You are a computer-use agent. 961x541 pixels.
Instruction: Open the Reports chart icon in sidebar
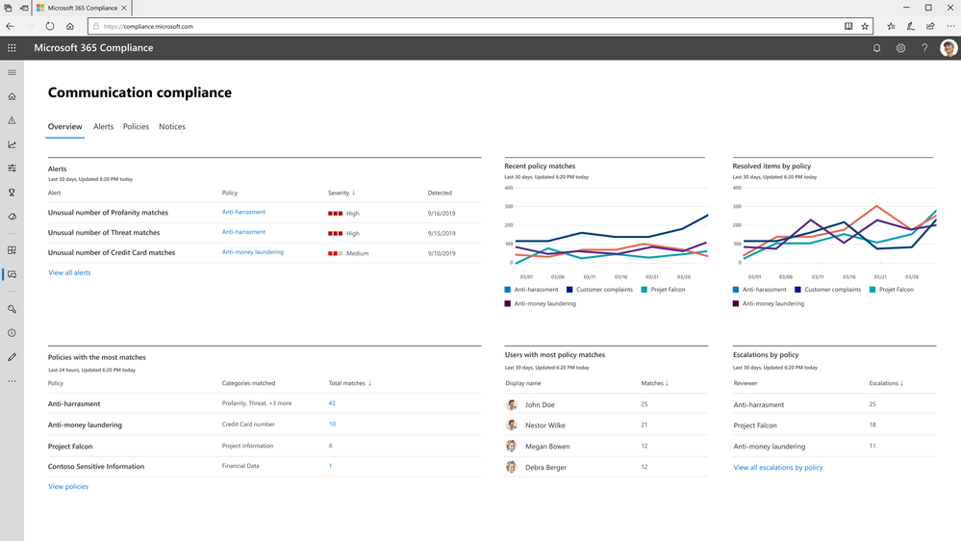(12, 144)
